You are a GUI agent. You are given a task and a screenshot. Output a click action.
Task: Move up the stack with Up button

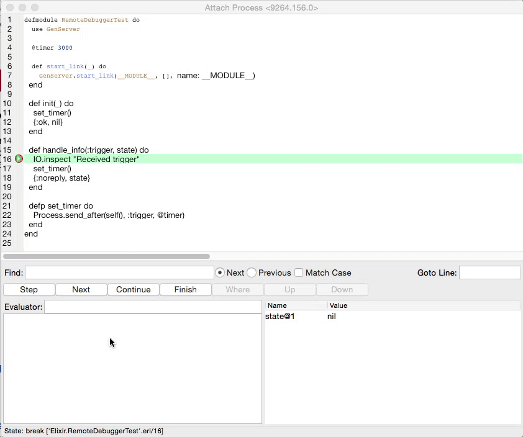(x=289, y=289)
